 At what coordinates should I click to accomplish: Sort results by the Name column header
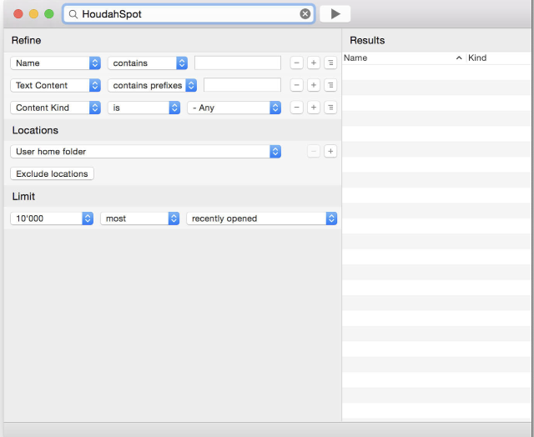[x=400, y=58]
